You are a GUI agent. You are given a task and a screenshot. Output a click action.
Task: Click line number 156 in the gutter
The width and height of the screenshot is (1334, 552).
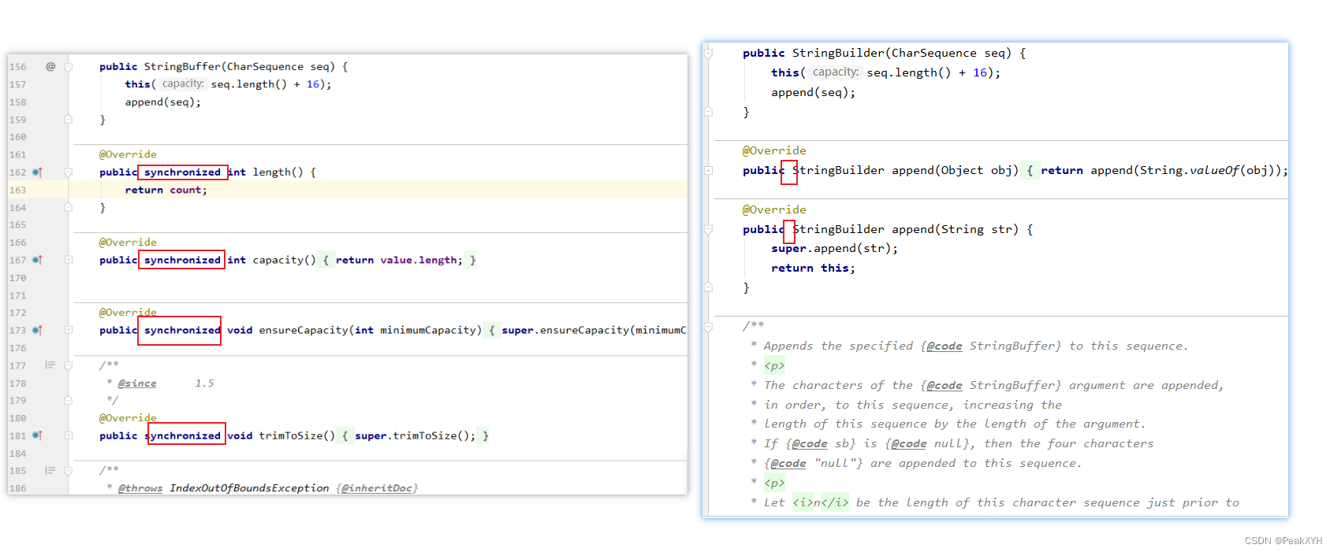pyautogui.click(x=17, y=67)
